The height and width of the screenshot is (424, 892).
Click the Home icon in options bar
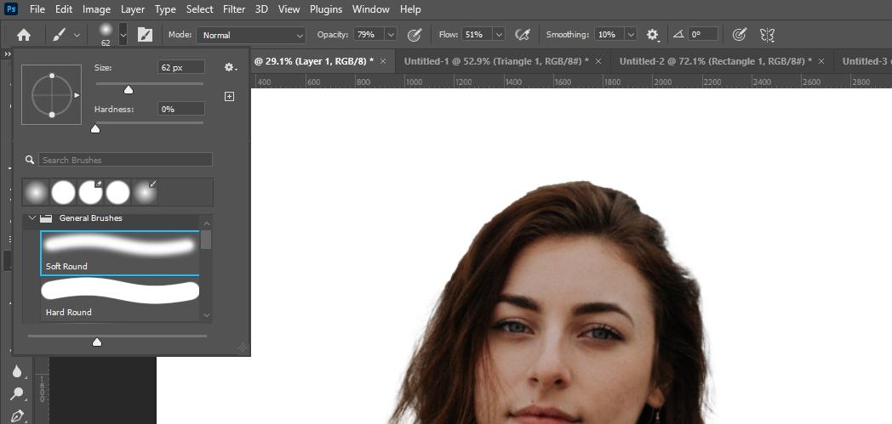click(24, 35)
